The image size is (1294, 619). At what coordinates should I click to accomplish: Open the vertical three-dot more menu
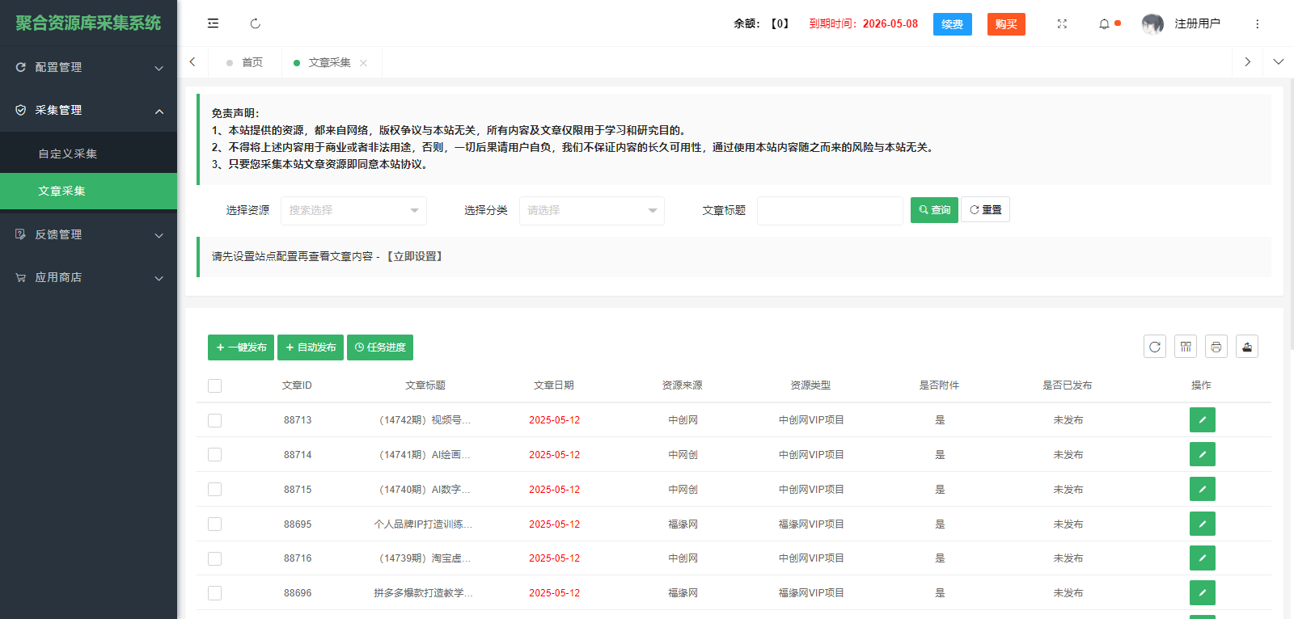(1257, 24)
